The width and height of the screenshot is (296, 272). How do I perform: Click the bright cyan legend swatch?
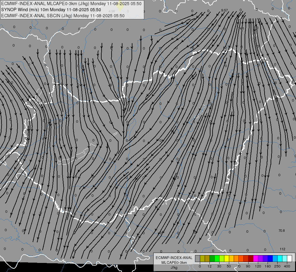(x=280, y=258)
